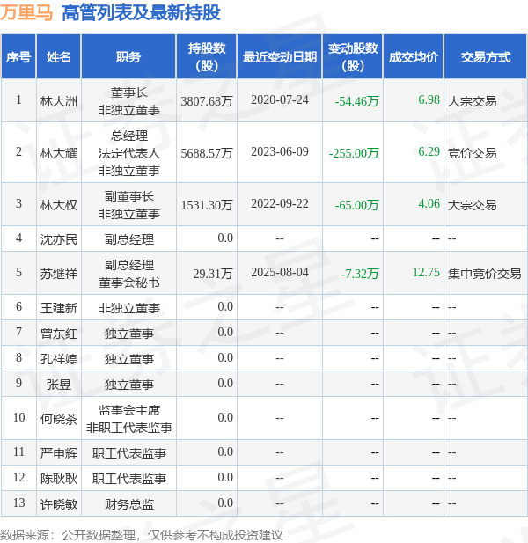Click holdings value 5688.57万
The height and width of the screenshot is (543, 528).
[207, 153]
